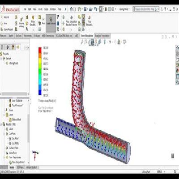The height and width of the screenshot is (179, 179).
Task: Click the New project button in ribbon
Action: tap(4, 23)
